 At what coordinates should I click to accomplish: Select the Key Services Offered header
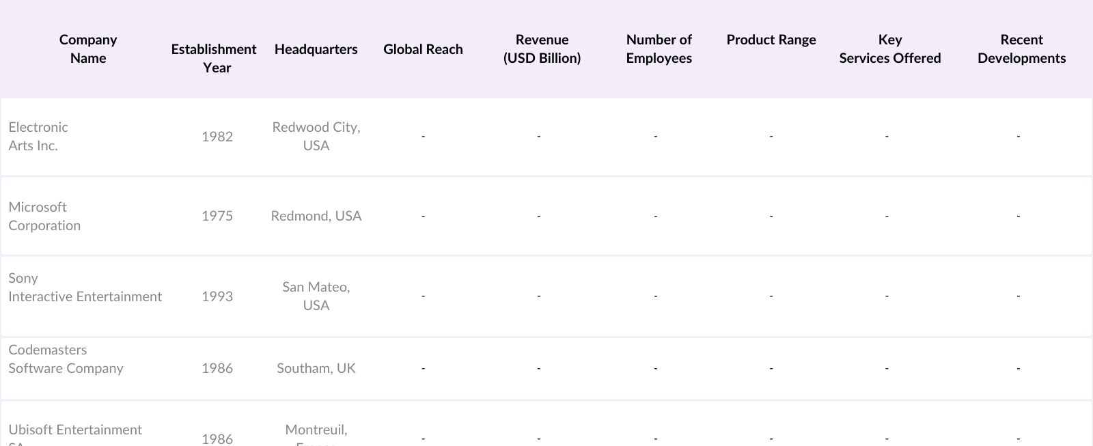coord(889,48)
